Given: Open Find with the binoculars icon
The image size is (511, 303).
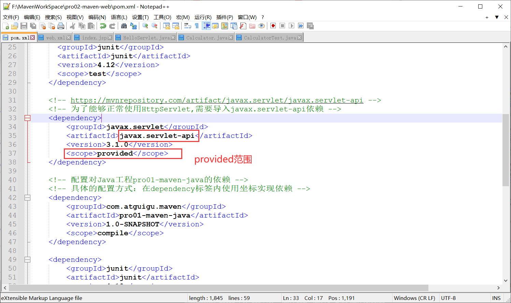Looking at the screenshot, I should (124, 26).
